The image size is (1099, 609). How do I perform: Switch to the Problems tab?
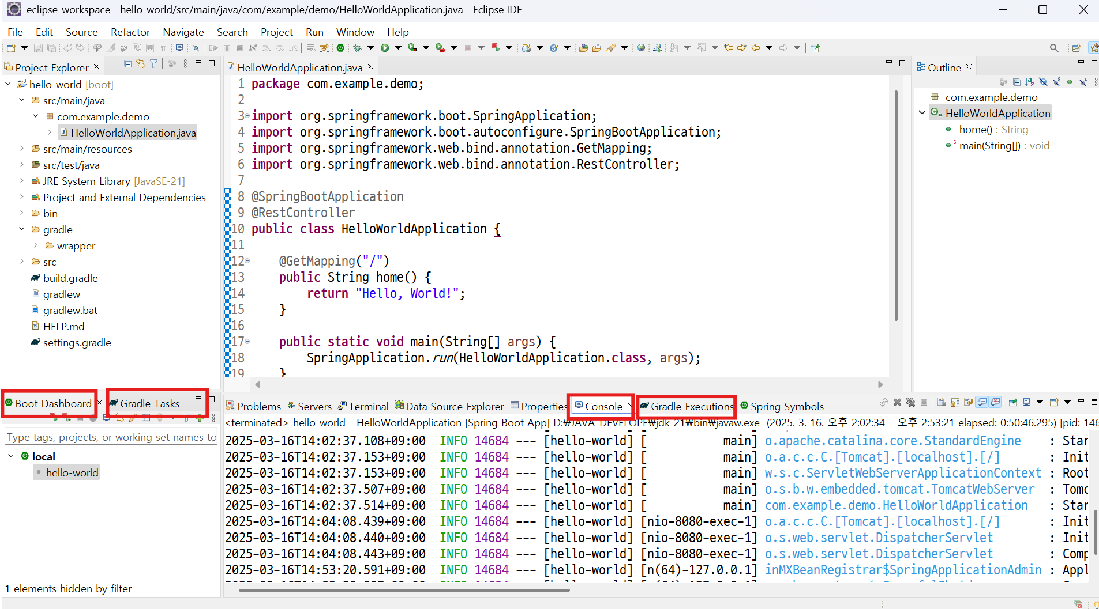[x=253, y=406]
